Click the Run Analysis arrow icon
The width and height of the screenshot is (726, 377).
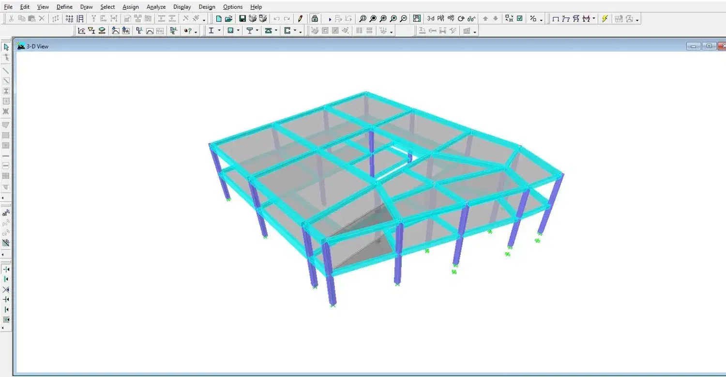(x=330, y=19)
